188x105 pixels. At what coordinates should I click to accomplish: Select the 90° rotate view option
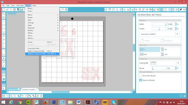170,49
